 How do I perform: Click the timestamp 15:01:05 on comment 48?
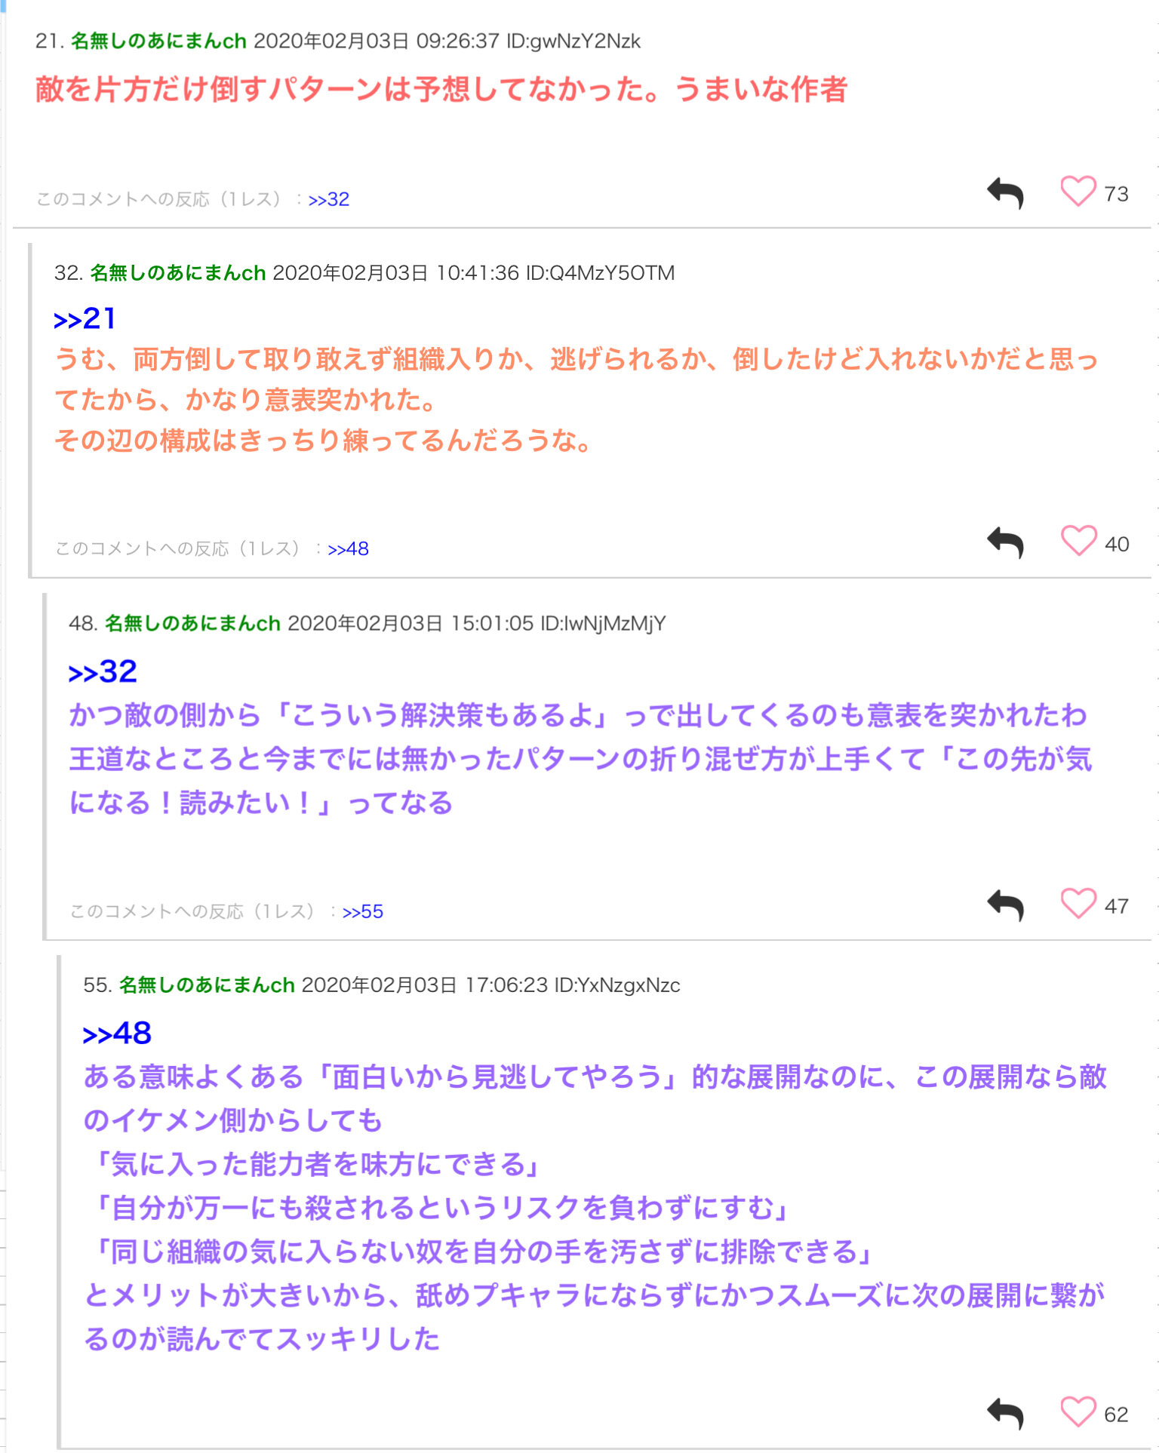point(492,623)
